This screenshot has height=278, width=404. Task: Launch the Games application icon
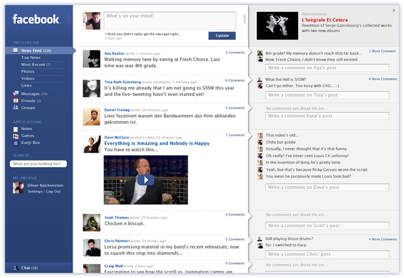tap(16, 136)
